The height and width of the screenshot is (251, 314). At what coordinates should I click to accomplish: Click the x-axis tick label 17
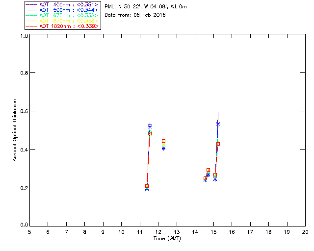[x=250, y=232]
